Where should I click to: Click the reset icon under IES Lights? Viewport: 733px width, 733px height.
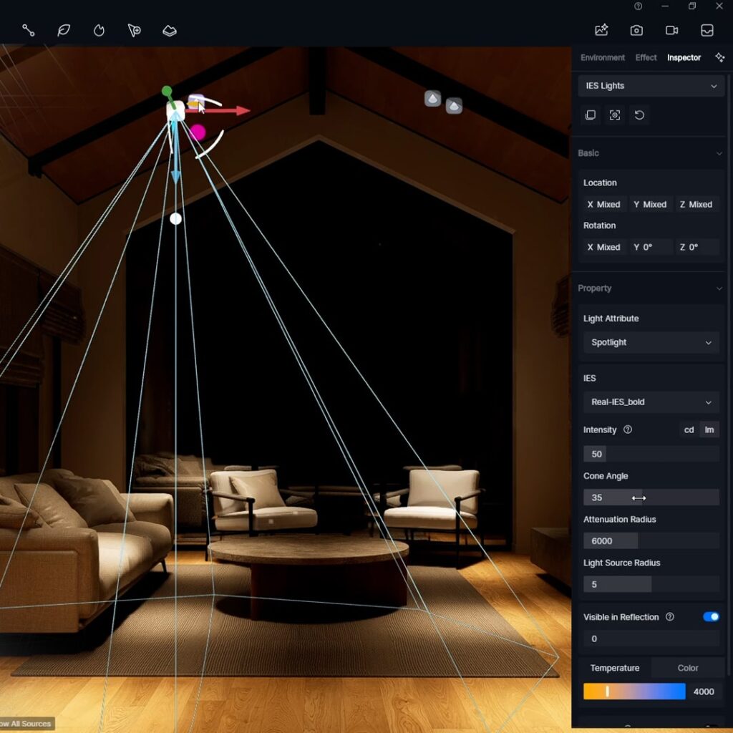click(x=639, y=115)
